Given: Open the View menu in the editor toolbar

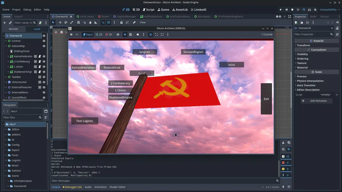Looking at the screenshot, I should click(142, 22).
